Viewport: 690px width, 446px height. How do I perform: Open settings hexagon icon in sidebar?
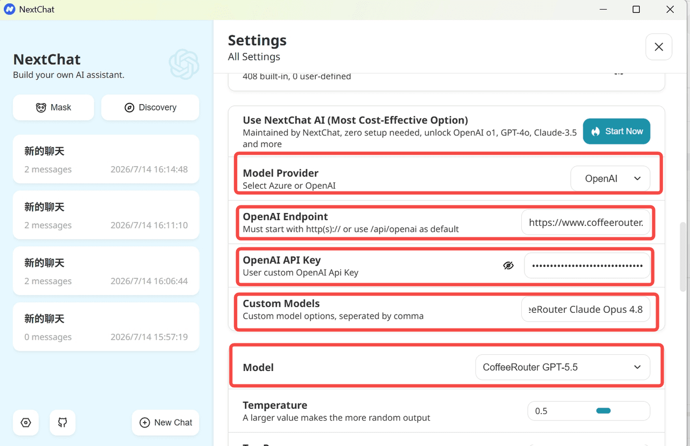[x=26, y=422]
